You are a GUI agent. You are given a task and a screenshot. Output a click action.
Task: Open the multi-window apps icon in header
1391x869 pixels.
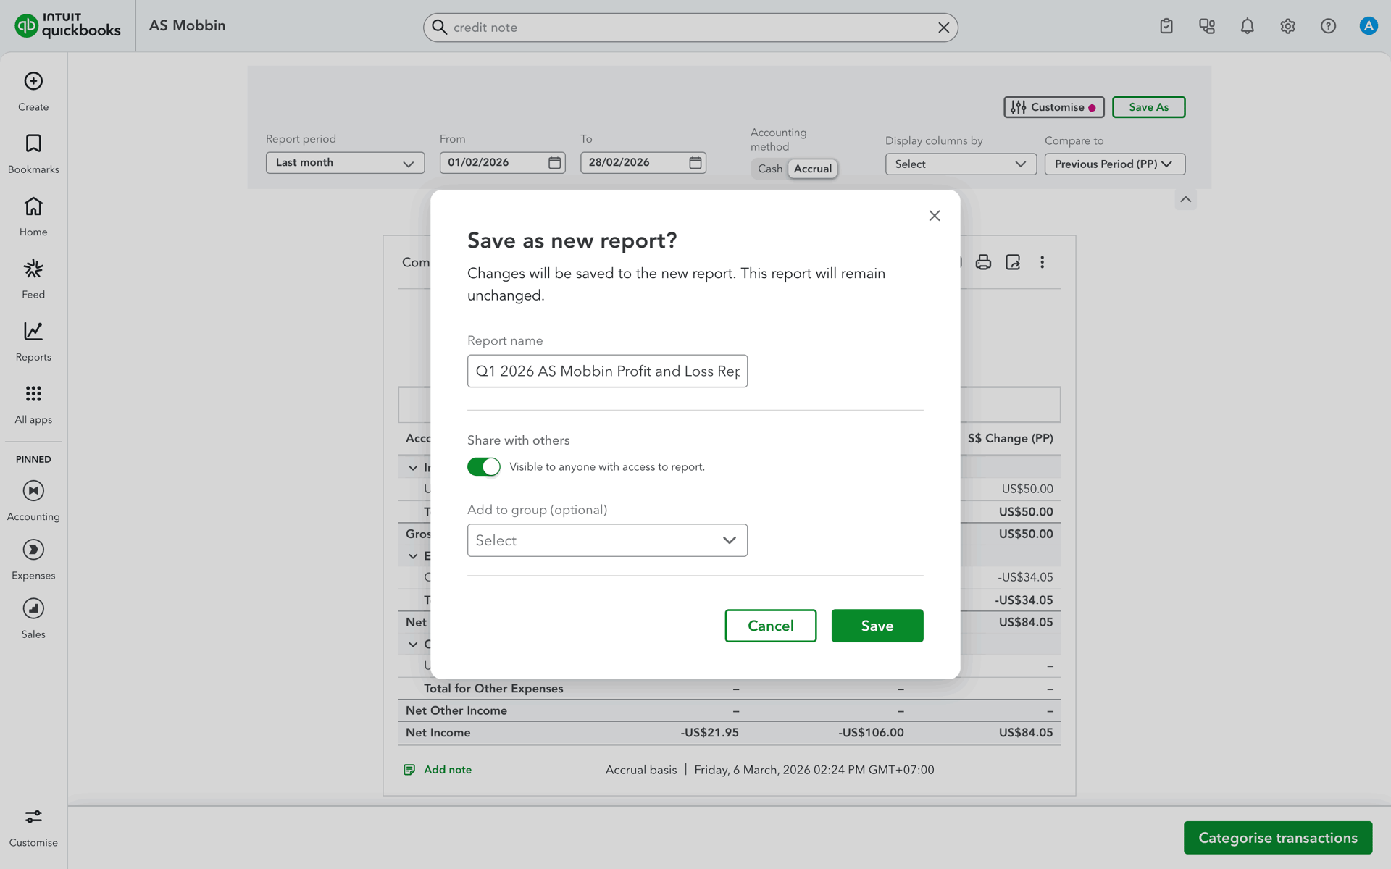(x=1207, y=26)
